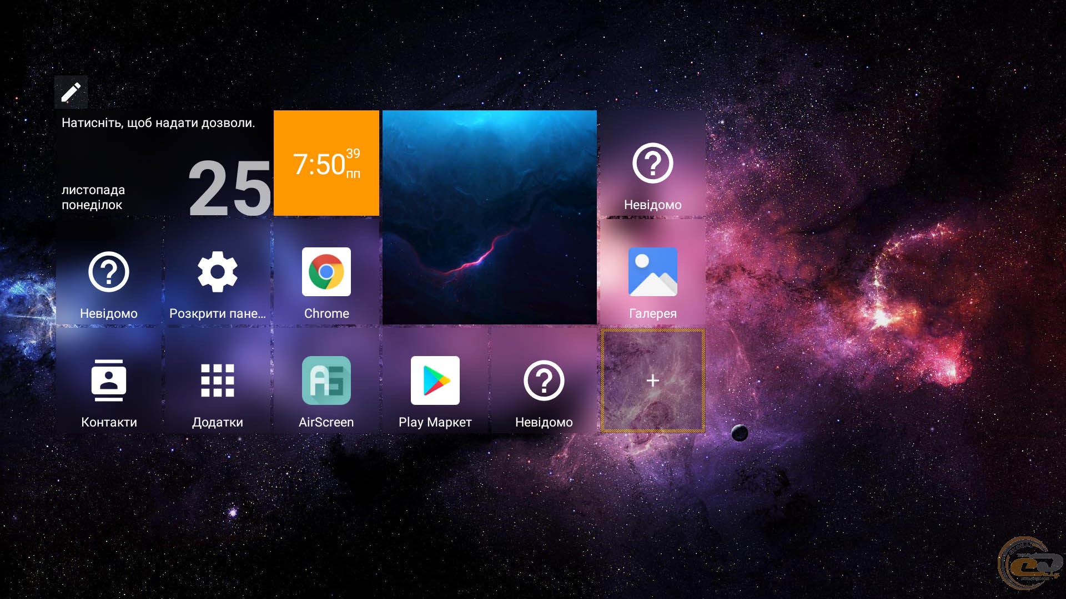Viewport: 1066px width, 599px height.
Task: Launch the AirScreen app
Action: click(x=326, y=380)
